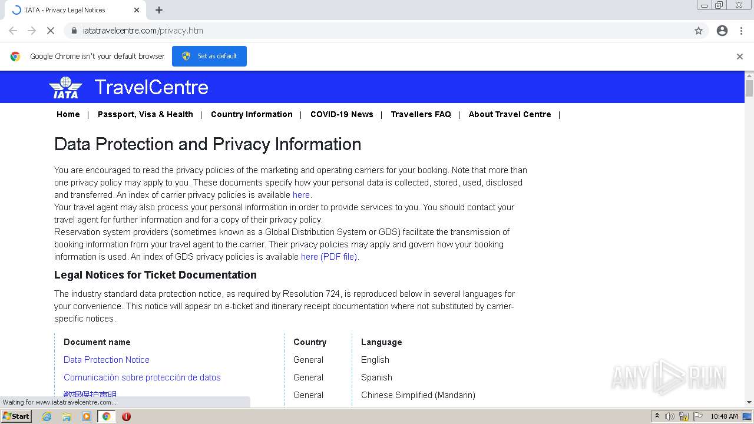Show hidden system tray icons
Viewport: 754px width, 424px height.
coord(657,416)
